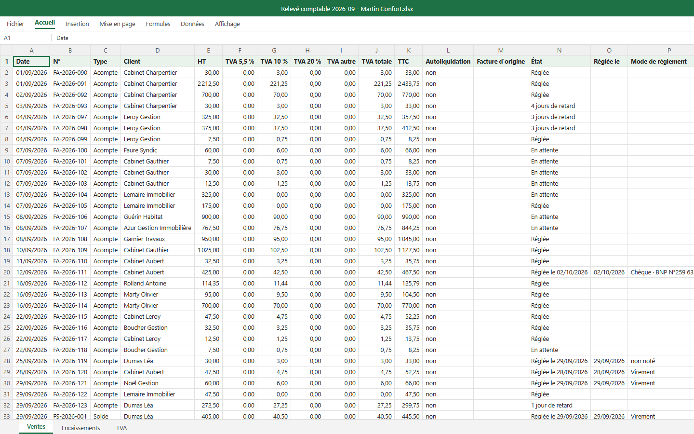
Task: Select the Azur Gestion Immobilière cell
Action: pyautogui.click(x=158, y=228)
